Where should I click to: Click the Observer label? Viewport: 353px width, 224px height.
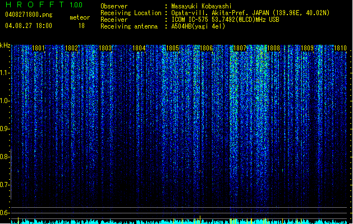pyautogui.click(x=114, y=6)
